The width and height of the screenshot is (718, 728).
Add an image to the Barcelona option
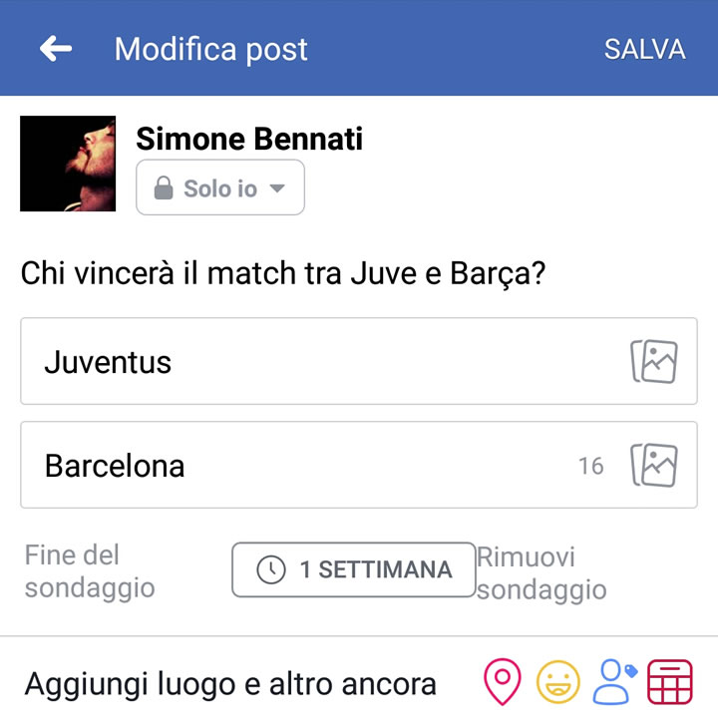(653, 465)
